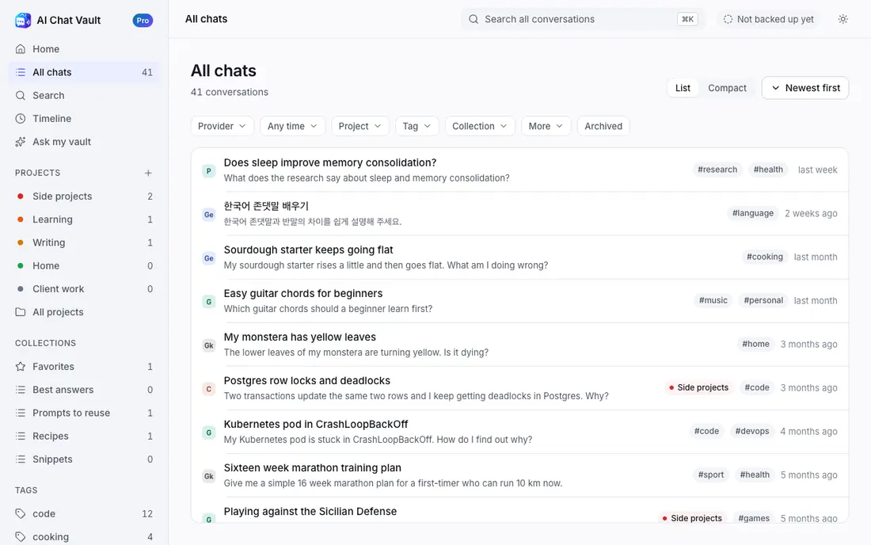Click the Ge avatar on the Korean chat
The height and width of the screenshot is (545, 871).
point(209,215)
